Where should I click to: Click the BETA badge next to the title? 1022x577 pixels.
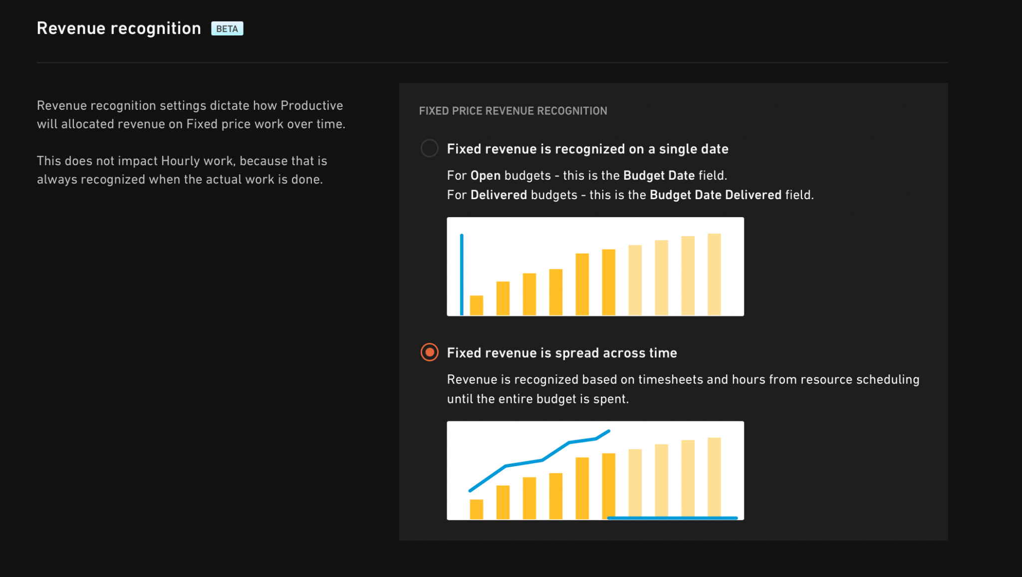pyautogui.click(x=227, y=28)
